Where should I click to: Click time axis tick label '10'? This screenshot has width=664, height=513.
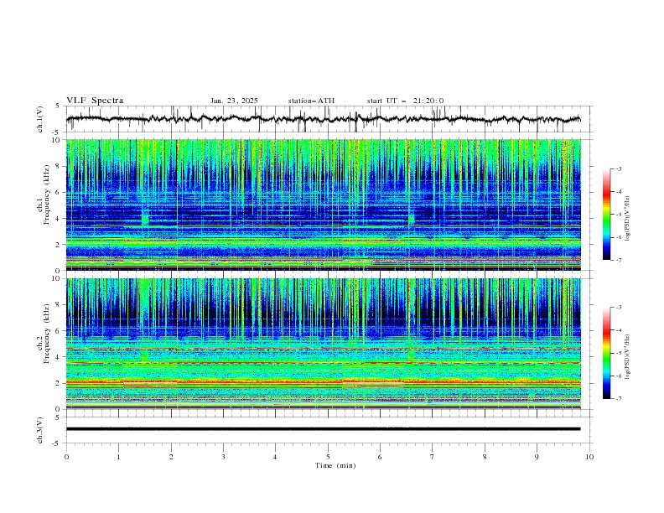click(x=589, y=457)
